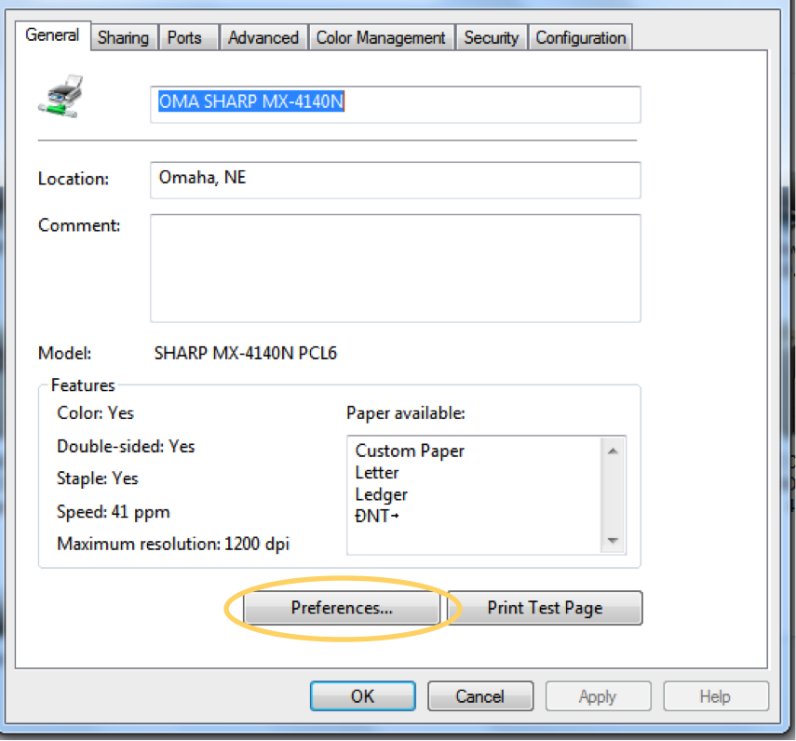796x741 pixels.
Task: Go to the Advanced tab
Action: click(263, 38)
